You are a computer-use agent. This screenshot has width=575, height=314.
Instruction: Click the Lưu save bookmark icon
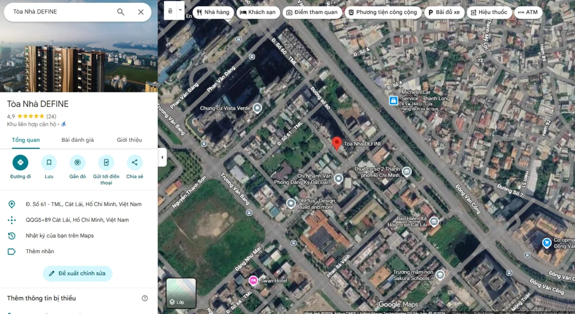[49, 163]
